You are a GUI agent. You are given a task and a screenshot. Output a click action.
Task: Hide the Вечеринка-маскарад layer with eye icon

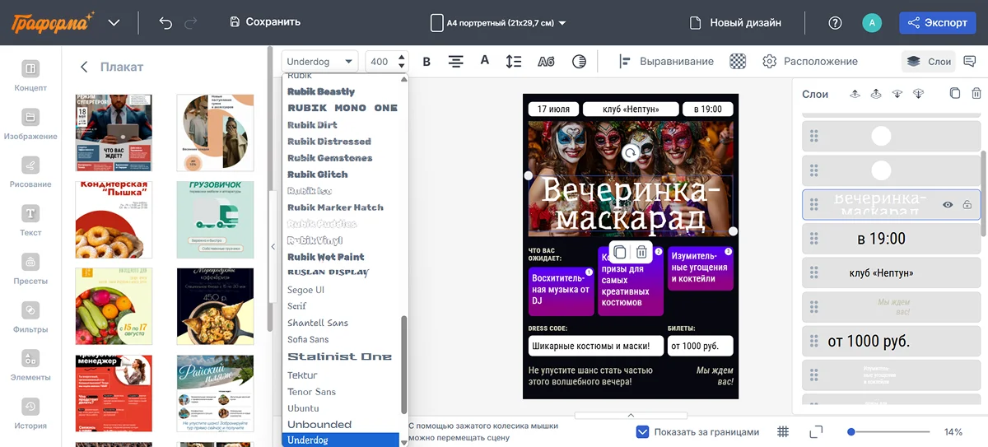point(948,205)
